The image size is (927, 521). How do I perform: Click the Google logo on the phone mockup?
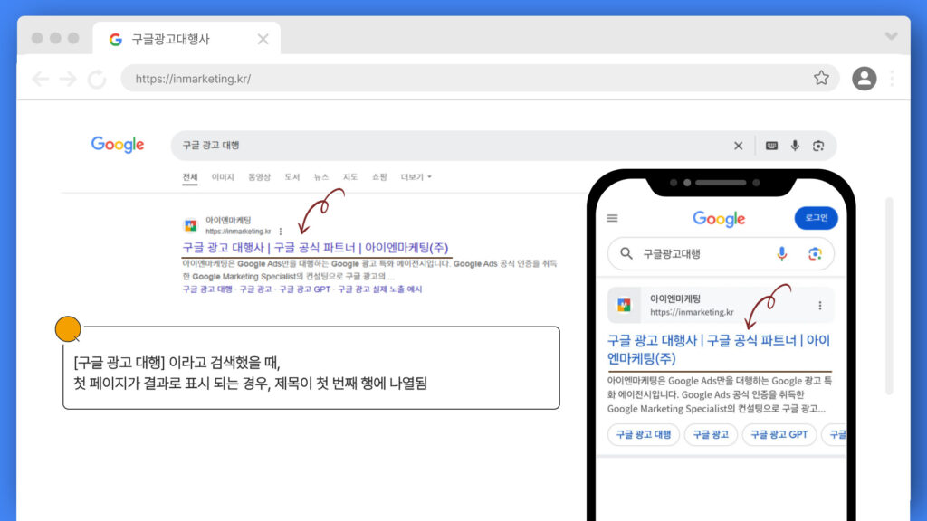click(x=719, y=219)
